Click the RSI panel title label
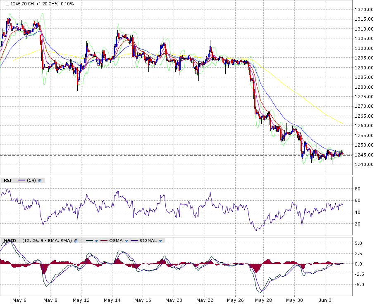 click(x=7, y=180)
